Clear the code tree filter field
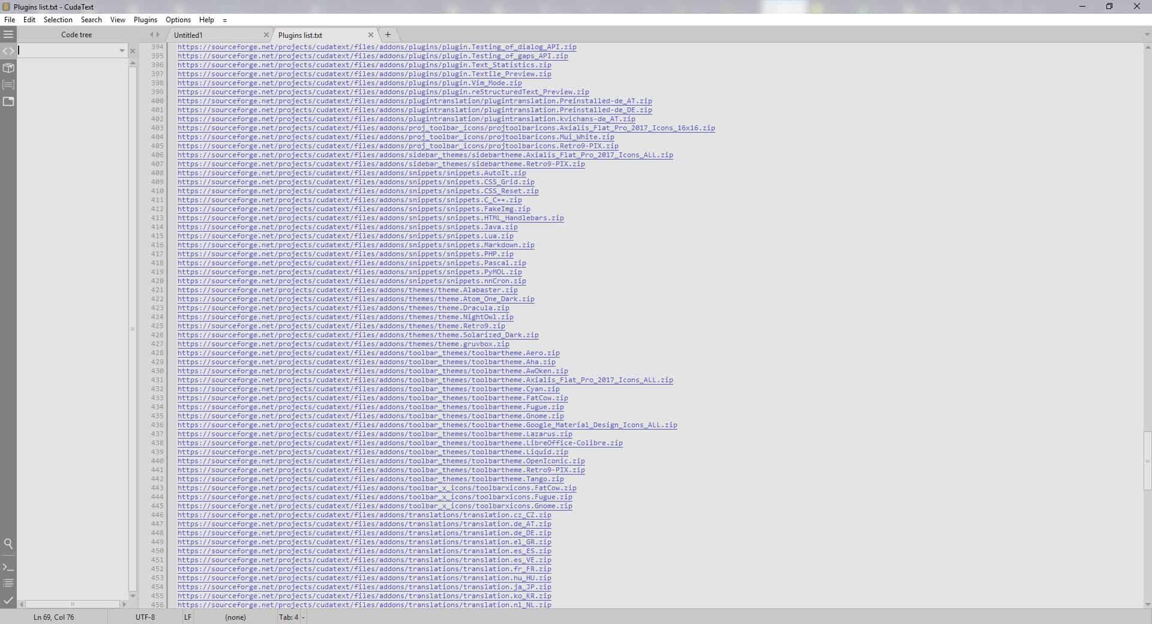 click(x=133, y=51)
